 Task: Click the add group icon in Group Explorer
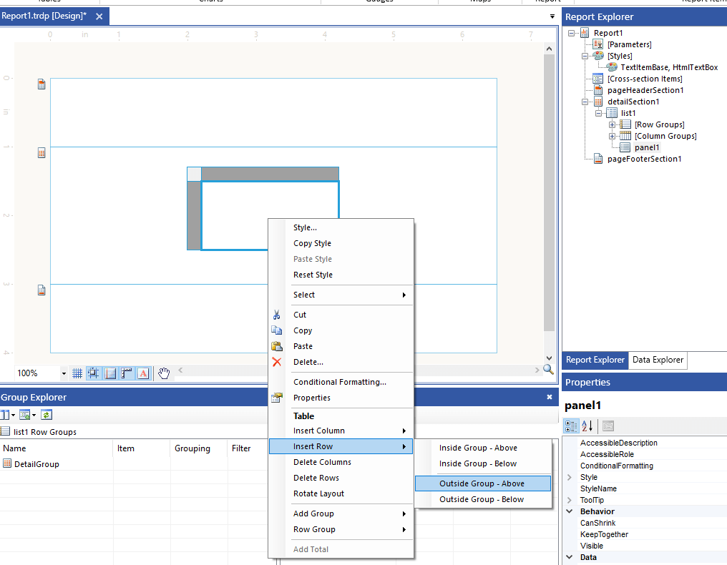(x=24, y=415)
